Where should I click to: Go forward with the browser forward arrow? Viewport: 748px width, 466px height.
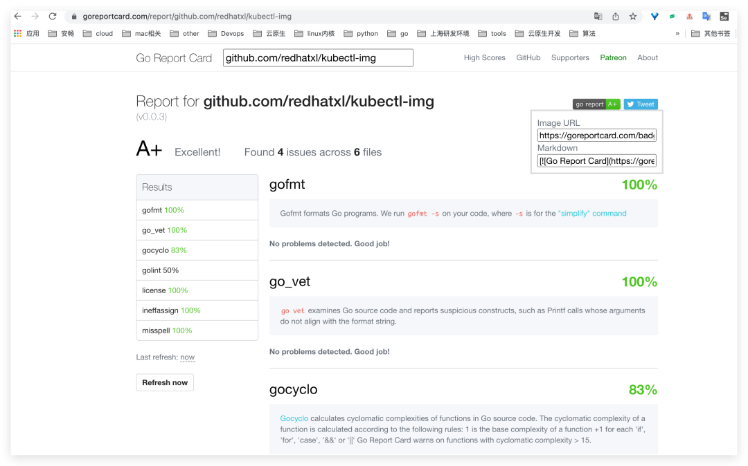coord(35,16)
